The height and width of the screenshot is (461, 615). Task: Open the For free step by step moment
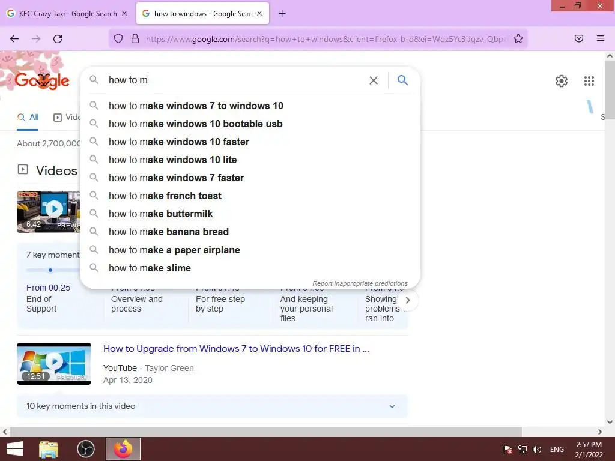click(x=220, y=304)
